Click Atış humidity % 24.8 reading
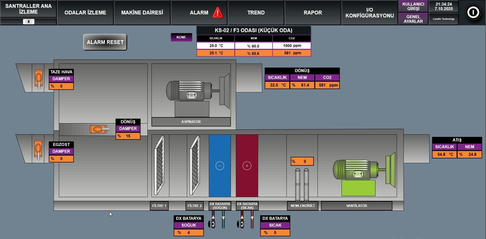The height and width of the screenshot is (239, 486). [x=470, y=154]
